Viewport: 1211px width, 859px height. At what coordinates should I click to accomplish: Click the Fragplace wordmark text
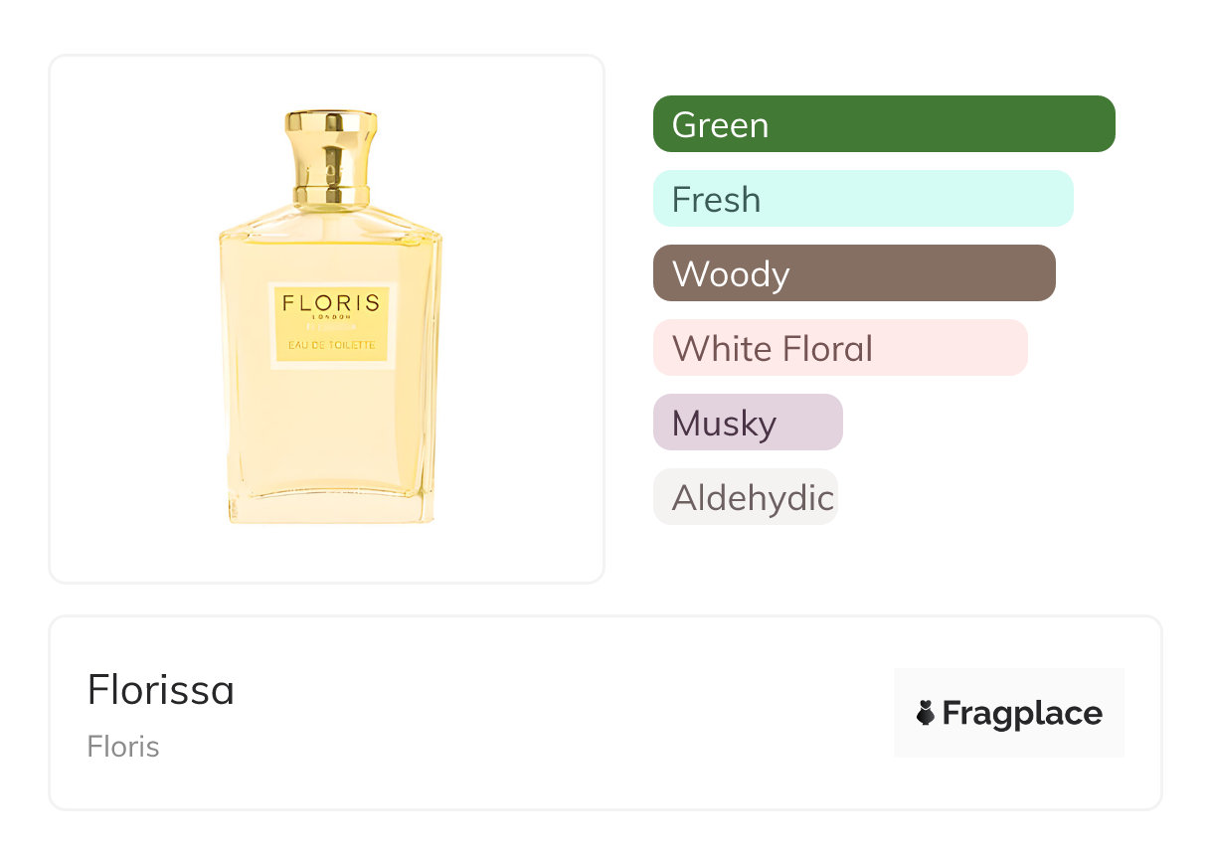1022,714
